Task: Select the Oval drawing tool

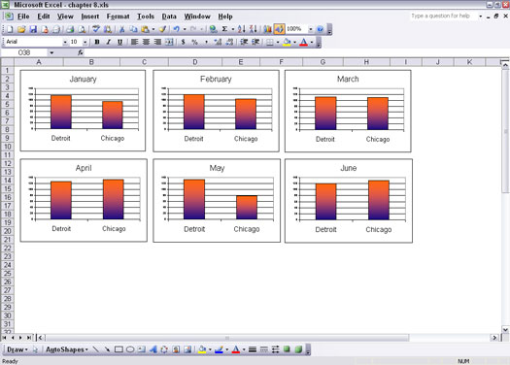Action: click(x=130, y=349)
